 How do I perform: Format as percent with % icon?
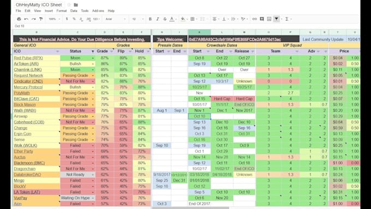coord(74,19)
